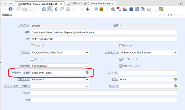Click the テーブル label link
Screen dimensions: 185x110
[25, 52]
